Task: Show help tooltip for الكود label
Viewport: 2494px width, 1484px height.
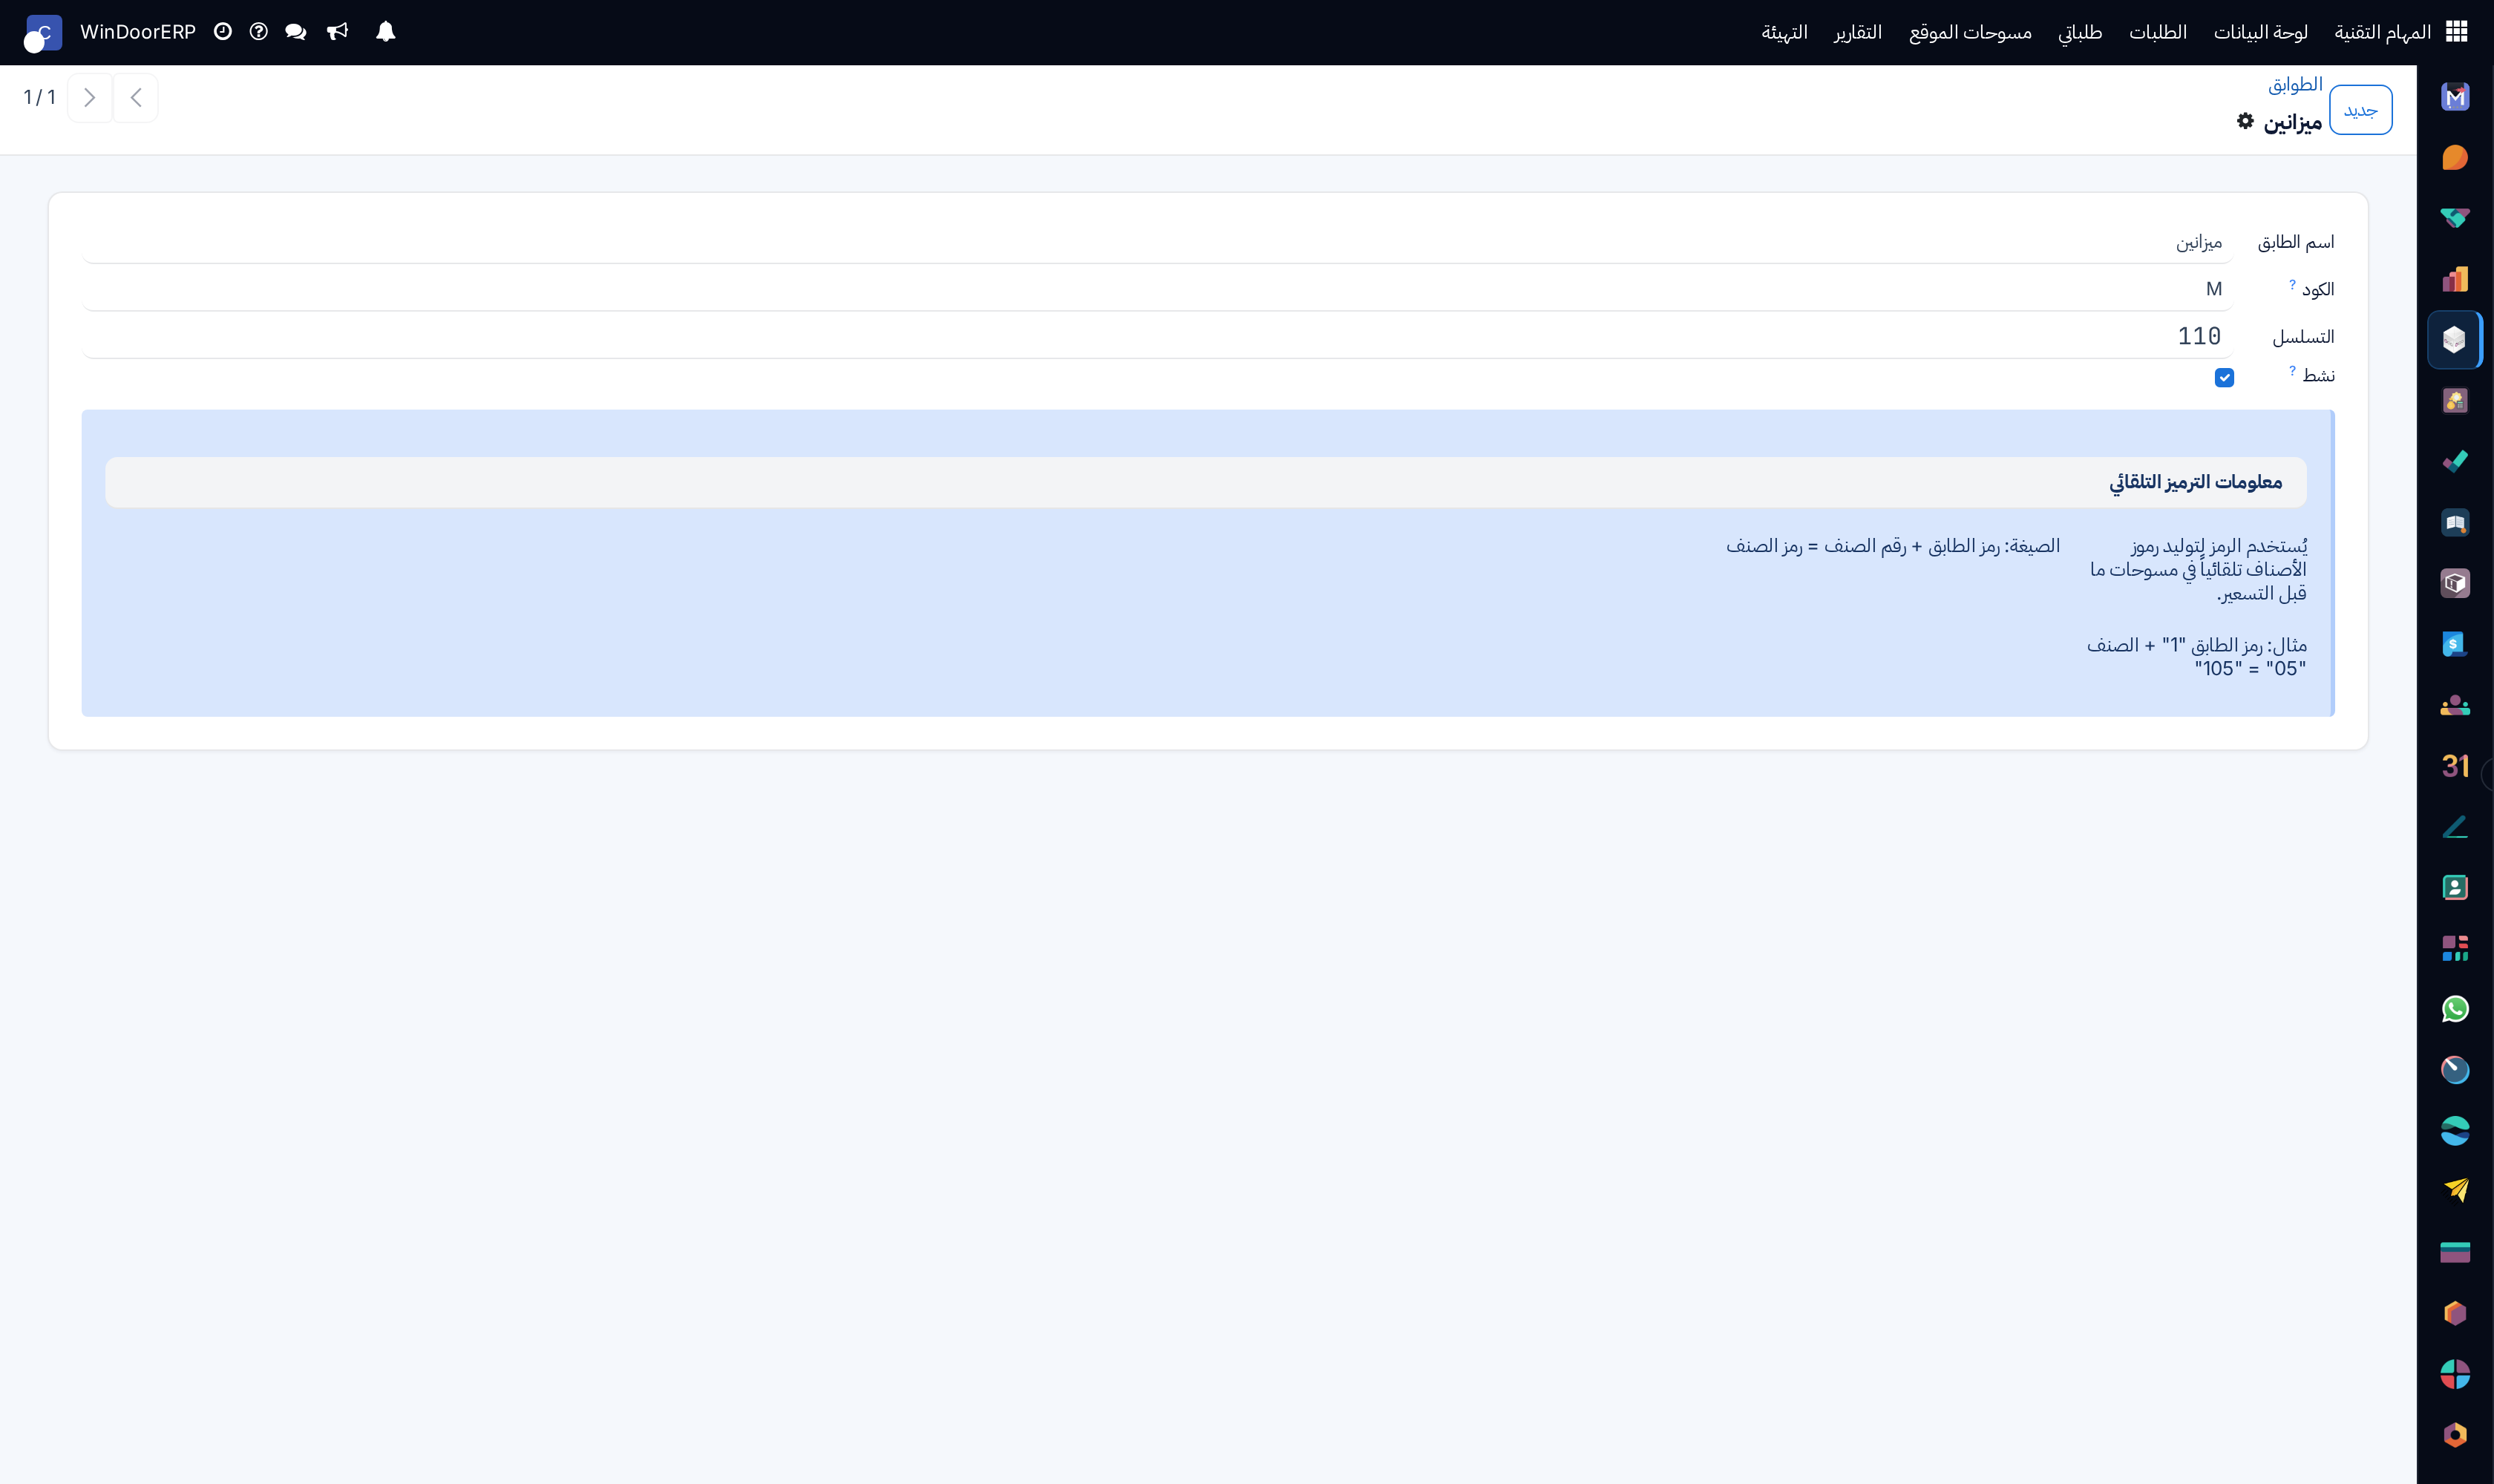Action: 2292,285
